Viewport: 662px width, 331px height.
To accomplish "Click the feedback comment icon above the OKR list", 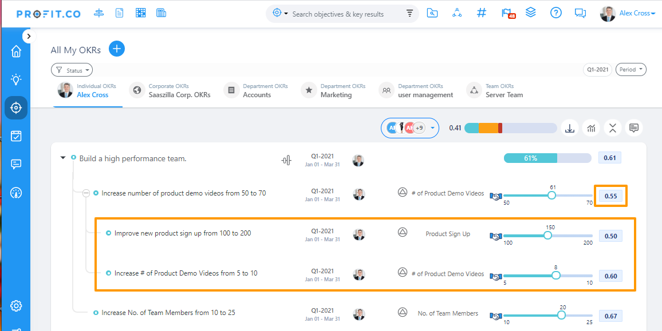I will pos(634,127).
